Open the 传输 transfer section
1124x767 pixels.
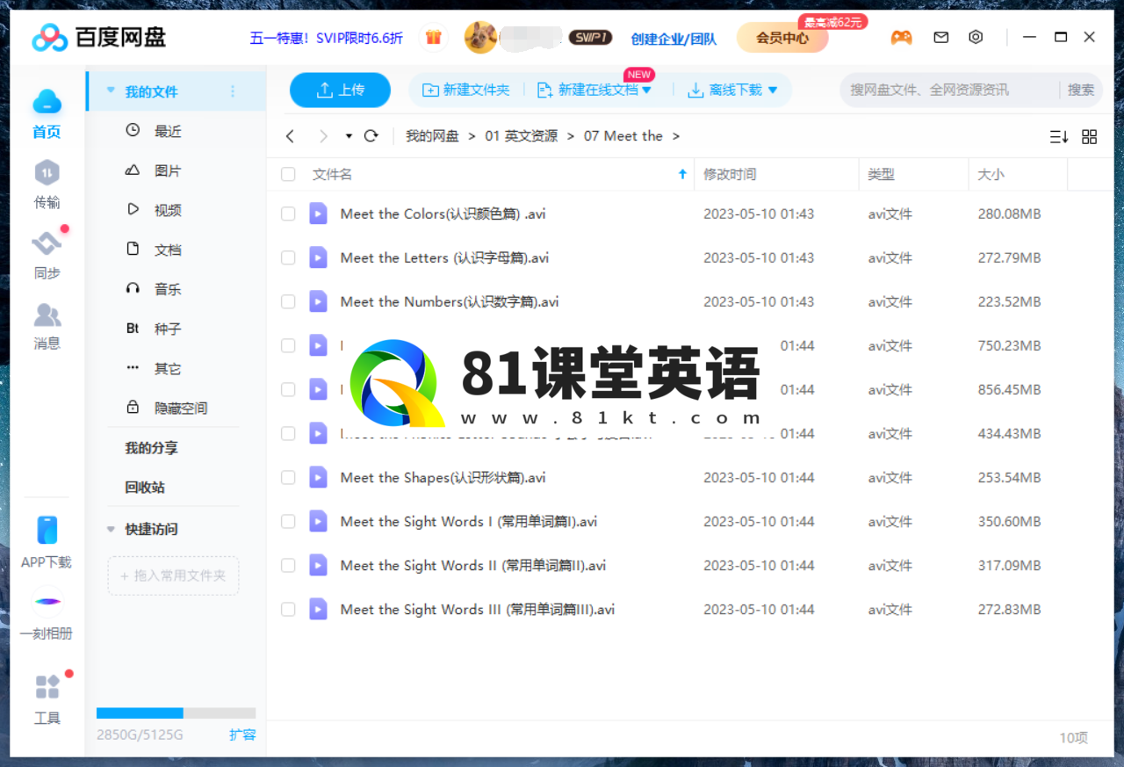[47, 185]
